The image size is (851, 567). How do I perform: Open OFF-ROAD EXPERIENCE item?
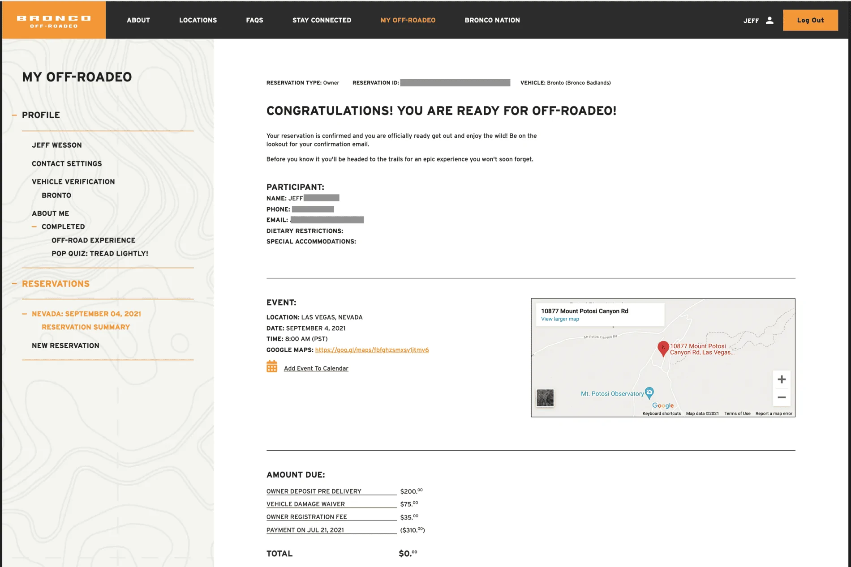point(94,240)
